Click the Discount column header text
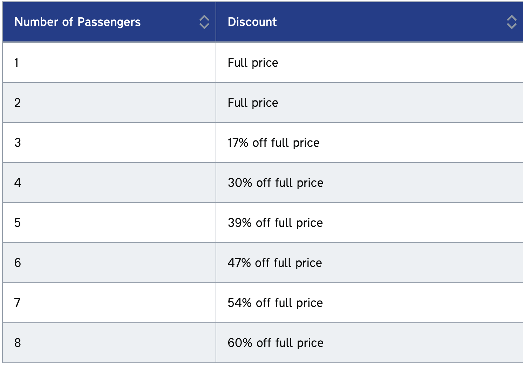 (252, 22)
